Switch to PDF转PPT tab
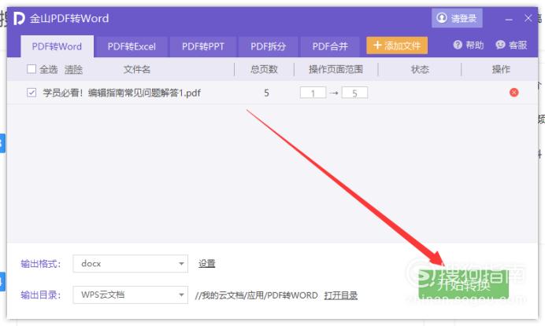 pos(203,46)
